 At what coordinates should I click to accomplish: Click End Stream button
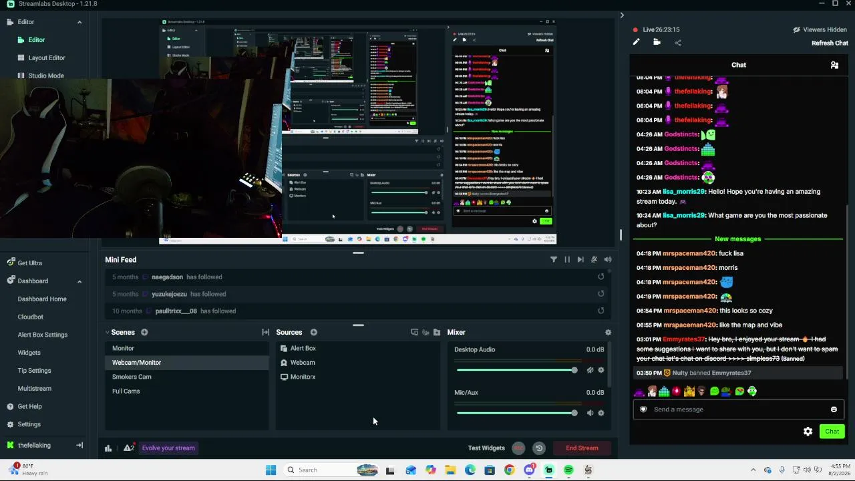582,448
